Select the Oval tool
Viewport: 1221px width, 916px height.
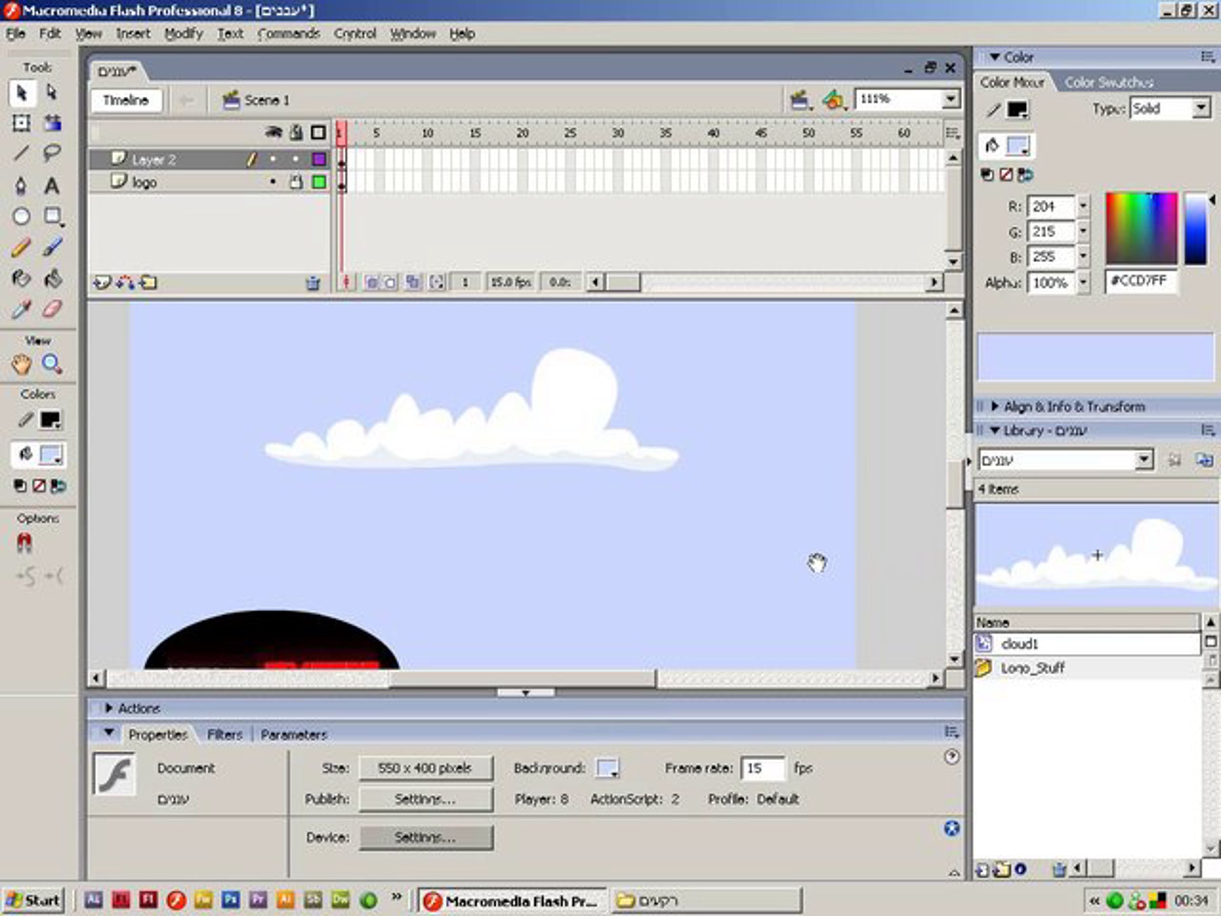pyautogui.click(x=21, y=216)
